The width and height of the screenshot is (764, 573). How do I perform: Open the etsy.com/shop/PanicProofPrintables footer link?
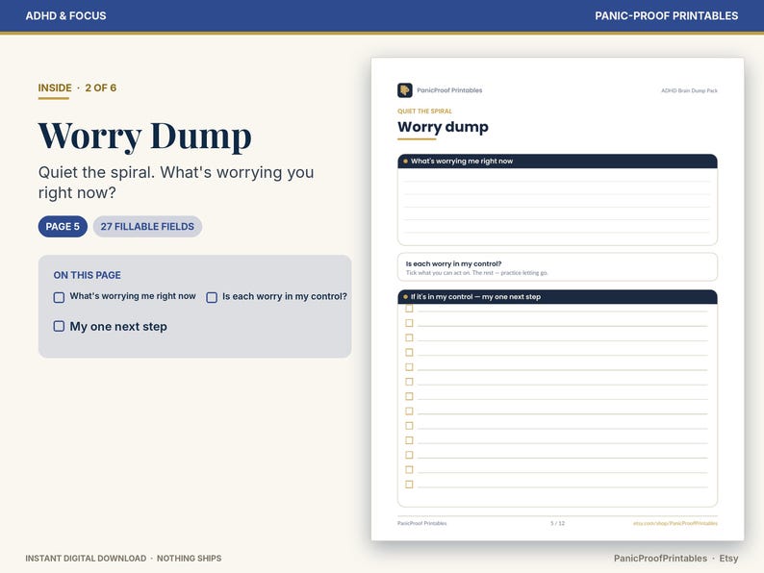[675, 523]
